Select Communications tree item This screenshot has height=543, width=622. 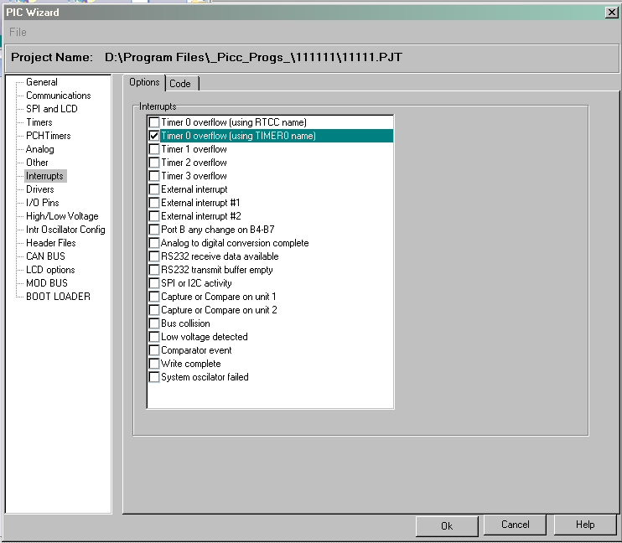59,96
